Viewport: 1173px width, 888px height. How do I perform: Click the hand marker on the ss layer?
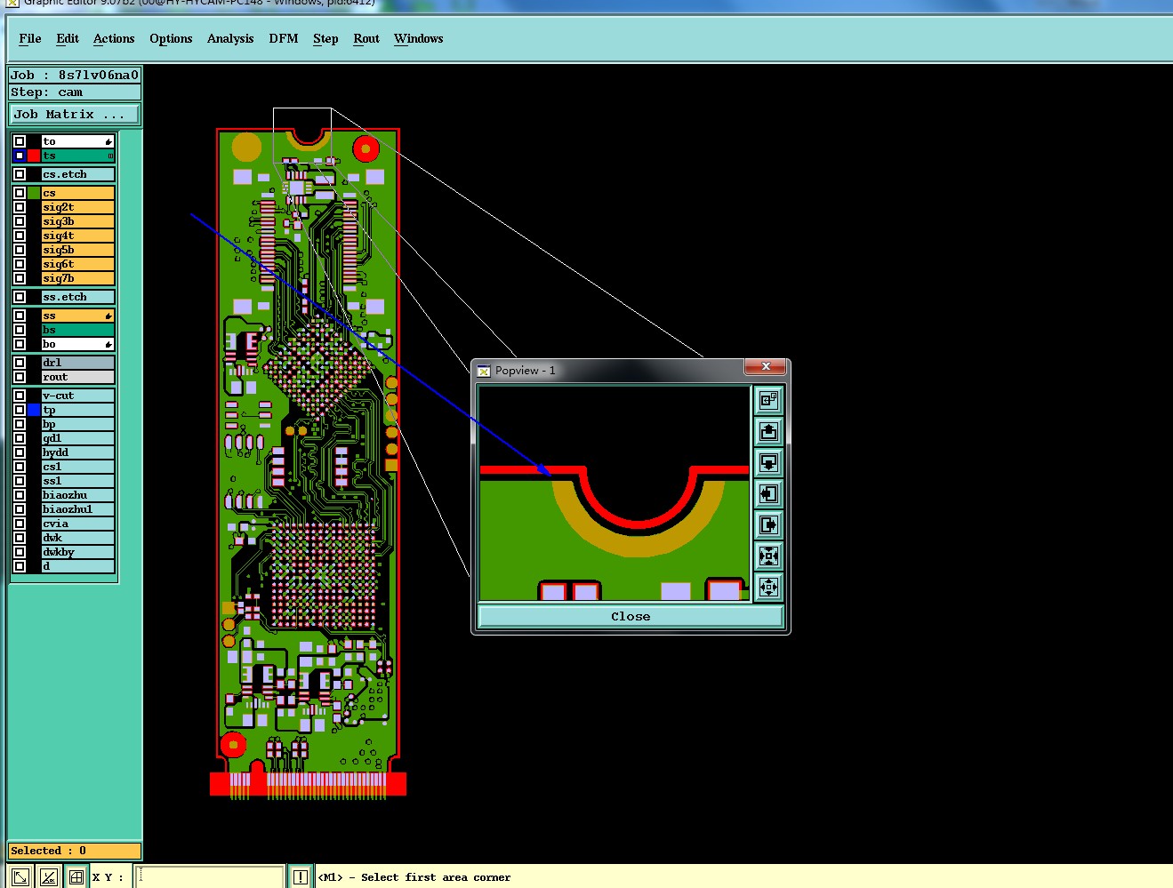(x=108, y=316)
